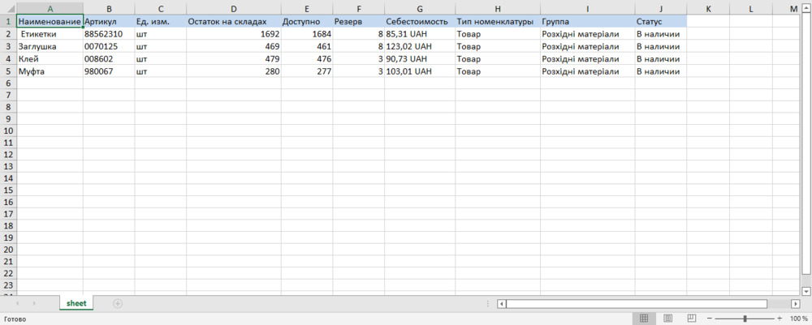Click the 100 % zoom level
Screen dimensions: 812x325
pyautogui.click(x=799, y=319)
